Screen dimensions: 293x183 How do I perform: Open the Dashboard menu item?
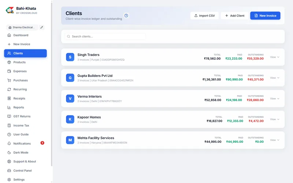click(25, 35)
